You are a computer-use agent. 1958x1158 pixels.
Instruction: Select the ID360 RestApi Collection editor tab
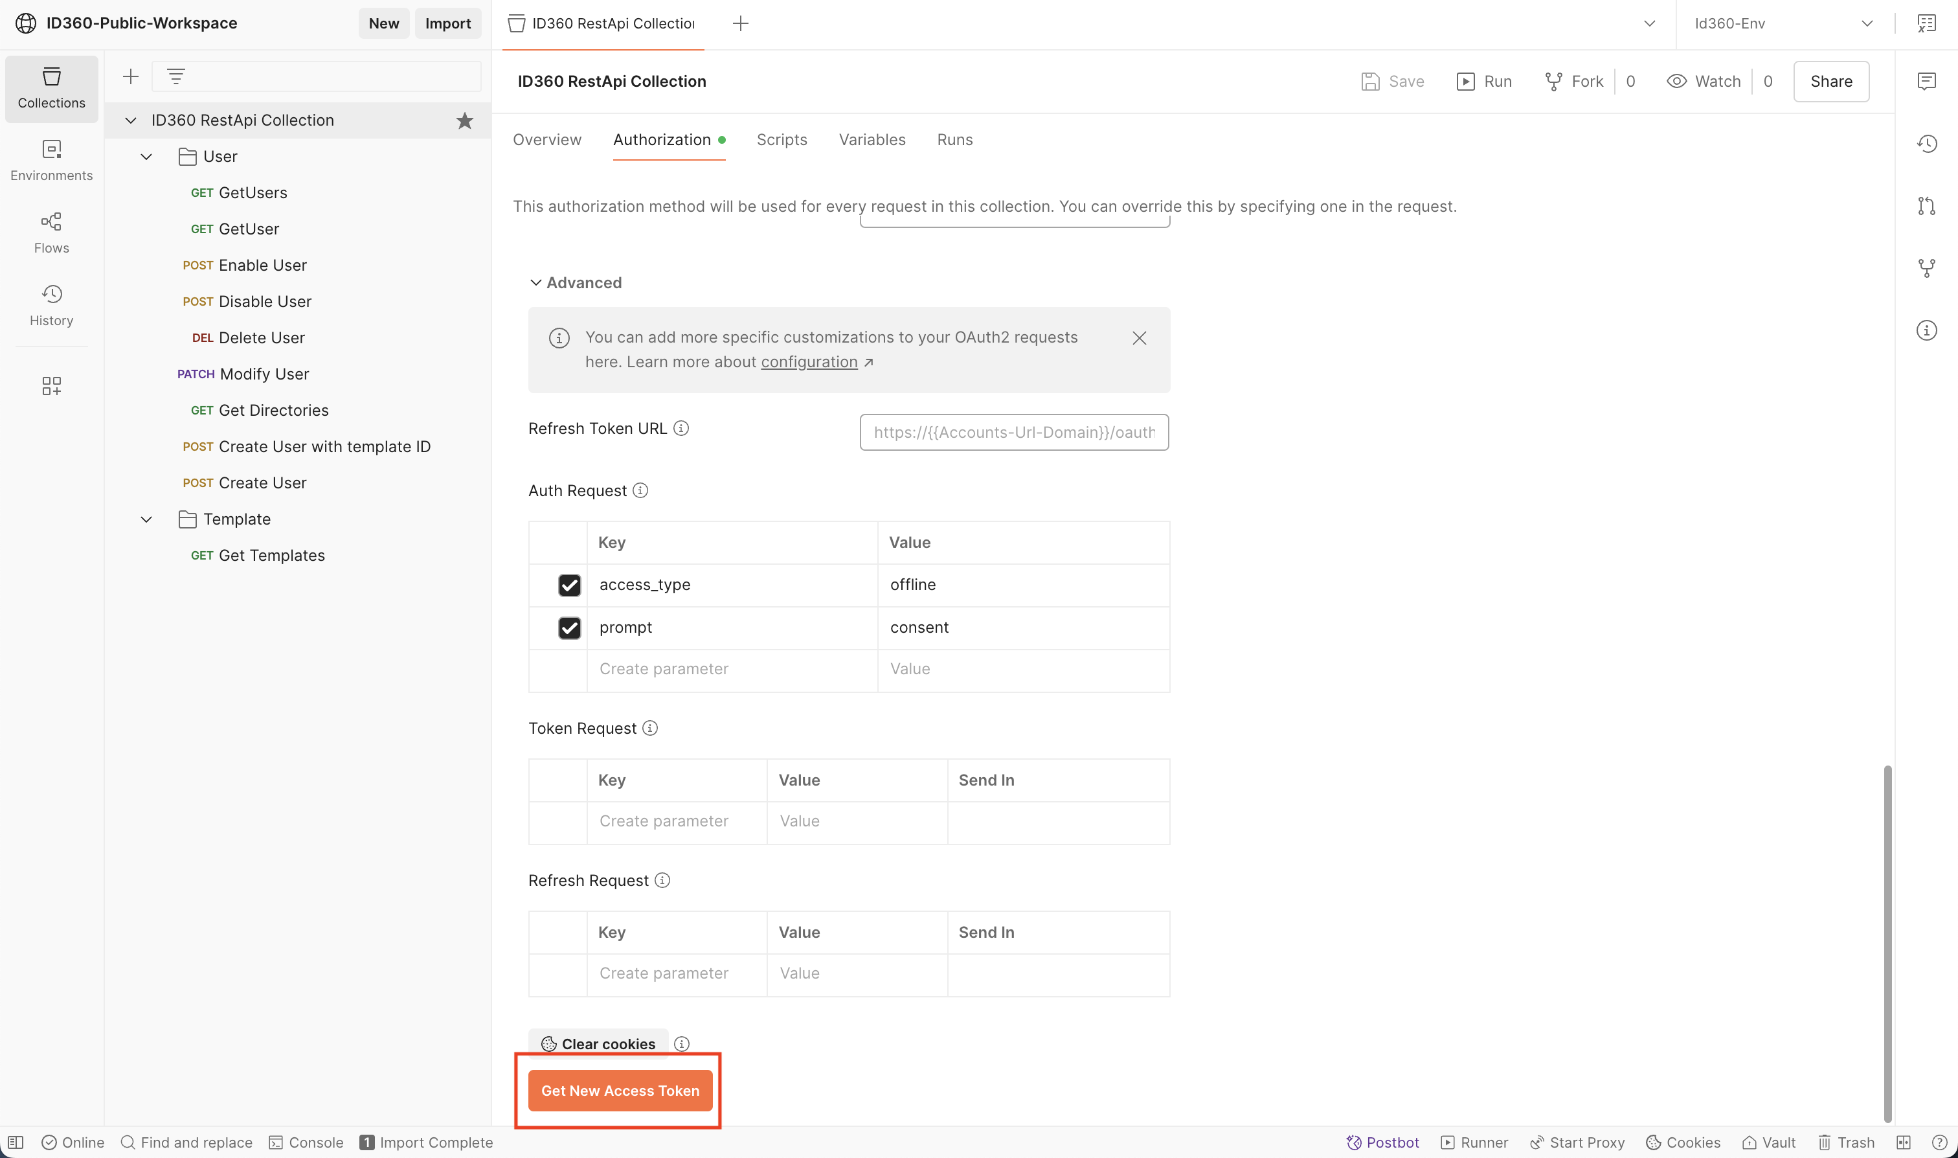pos(602,23)
